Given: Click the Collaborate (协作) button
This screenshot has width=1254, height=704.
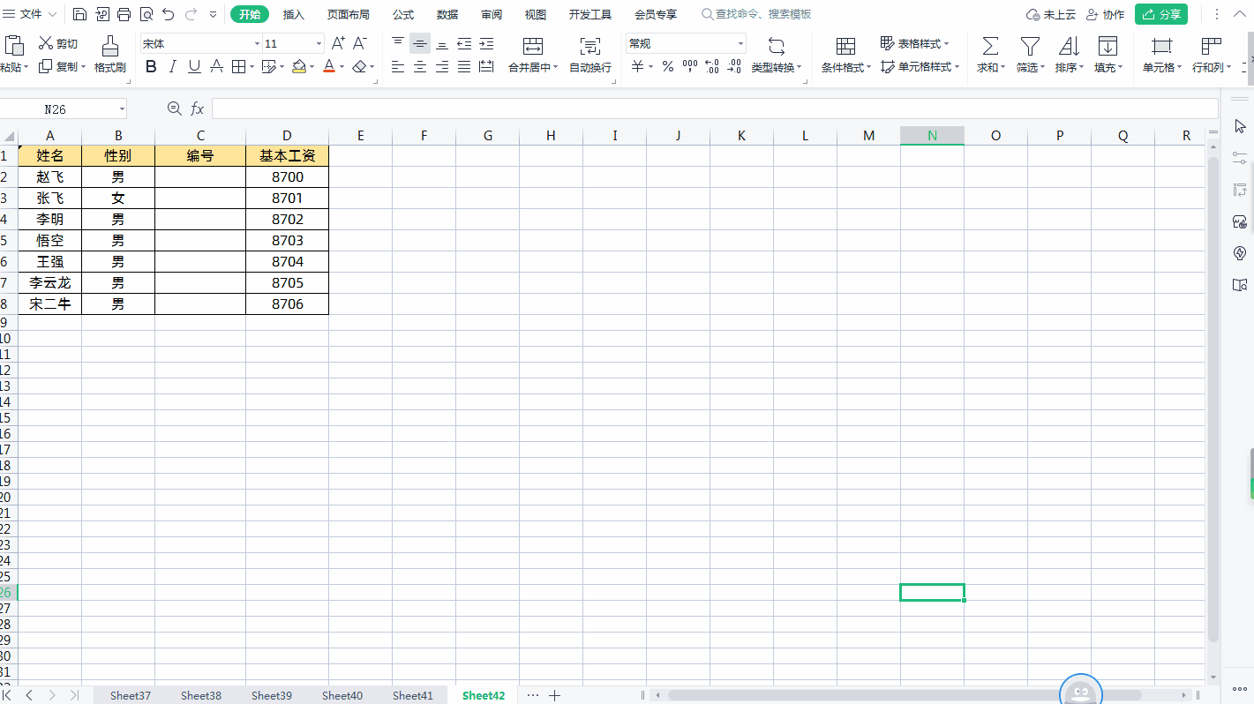Looking at the screenshot, I should [x=1105, y=14].
